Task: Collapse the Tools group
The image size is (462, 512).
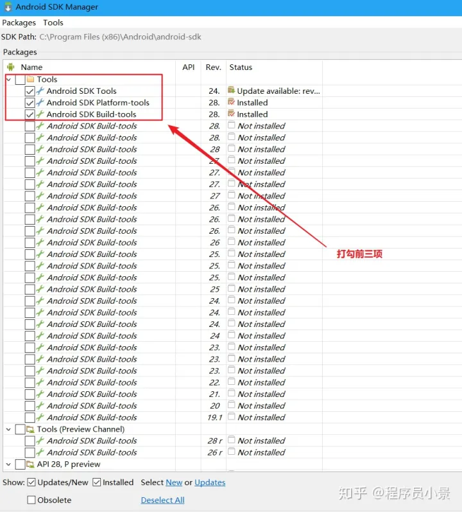Action: (9, 80)
